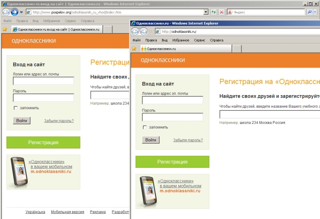Viewport: 320px width, 219px height.
Task: Click Мобильная версия footer link
Action: coord(68,212)
